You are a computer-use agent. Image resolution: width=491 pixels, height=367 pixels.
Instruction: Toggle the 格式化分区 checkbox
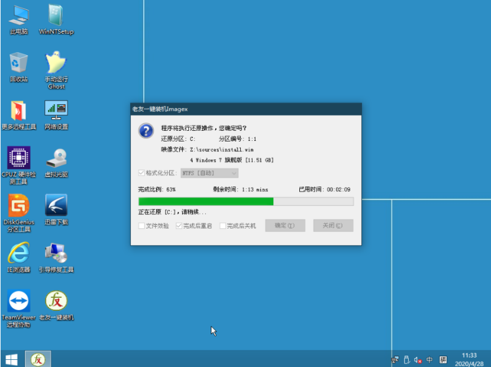[x=141, y=173]
